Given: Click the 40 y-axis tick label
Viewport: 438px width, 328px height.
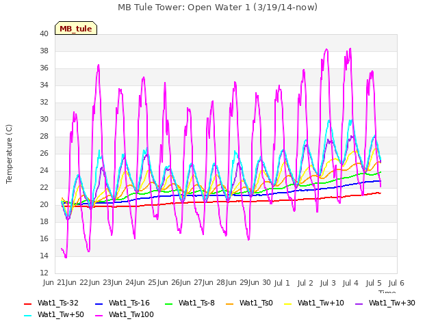Looking at the screenshot, I should pyautogui.click(x=44, y=34).
